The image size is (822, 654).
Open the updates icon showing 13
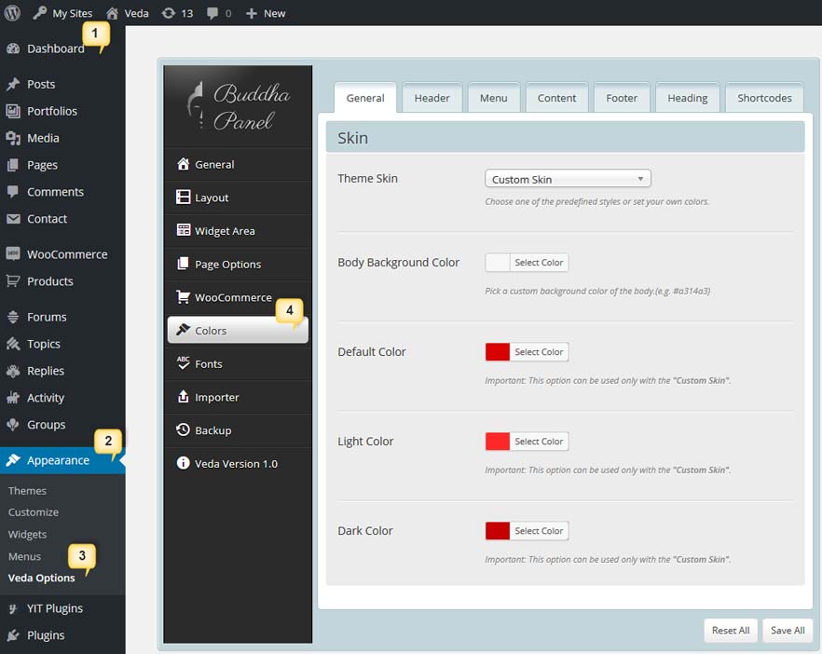tap(168, 13)
